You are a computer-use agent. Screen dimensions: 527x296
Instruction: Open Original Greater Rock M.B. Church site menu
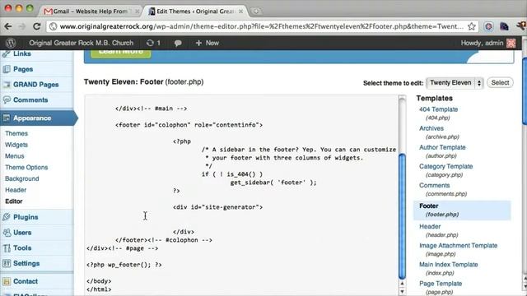pos(81,43)
